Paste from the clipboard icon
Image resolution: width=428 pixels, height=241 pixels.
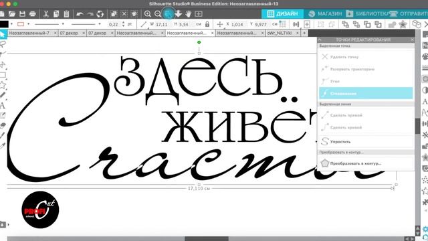(x=66, y=14)
